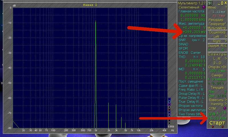
Task: Click the Лин 1 scale setting
Action: [x=217, y=92]
